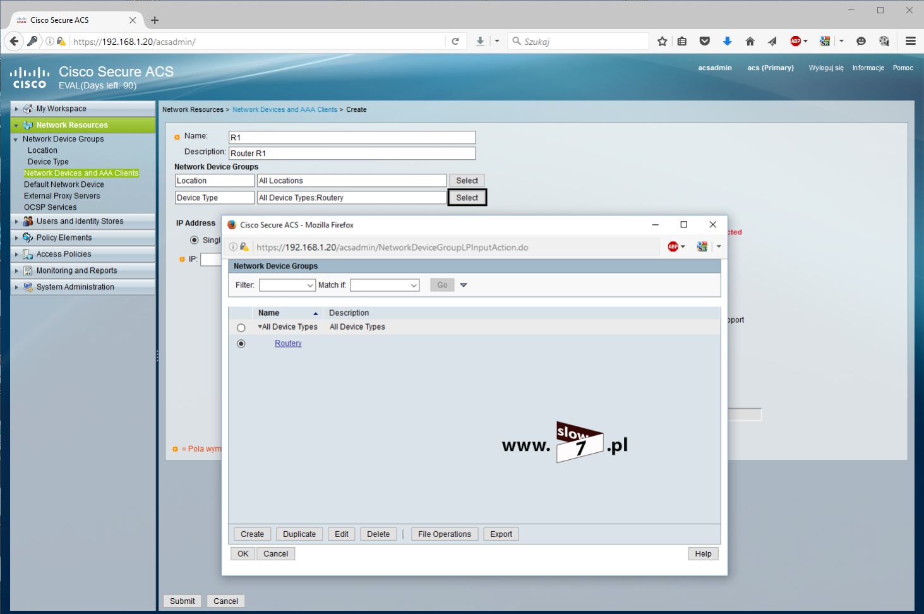
Task: Open the Device Type tree item
Action: pos(48,162)
